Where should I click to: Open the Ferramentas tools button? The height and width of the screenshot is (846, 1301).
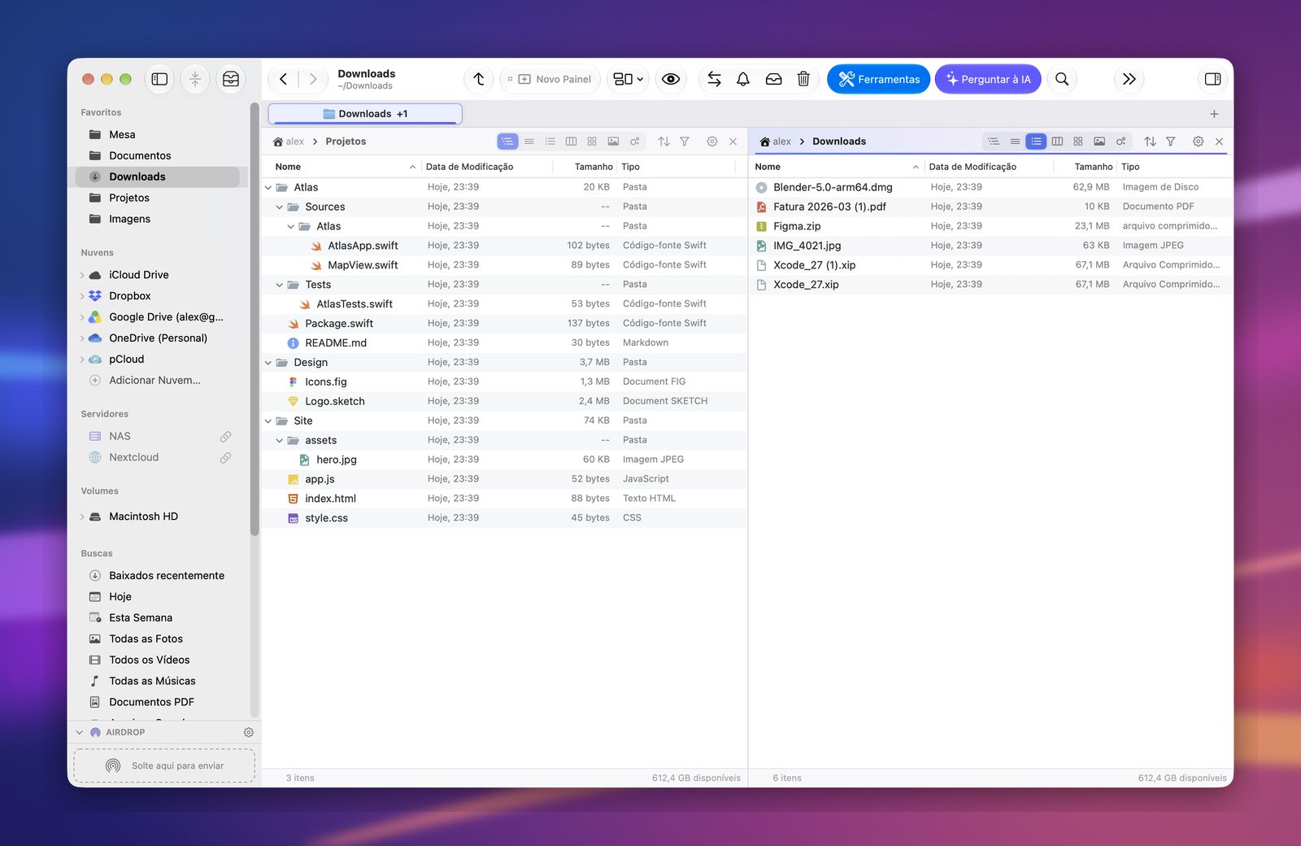(879, 79)
